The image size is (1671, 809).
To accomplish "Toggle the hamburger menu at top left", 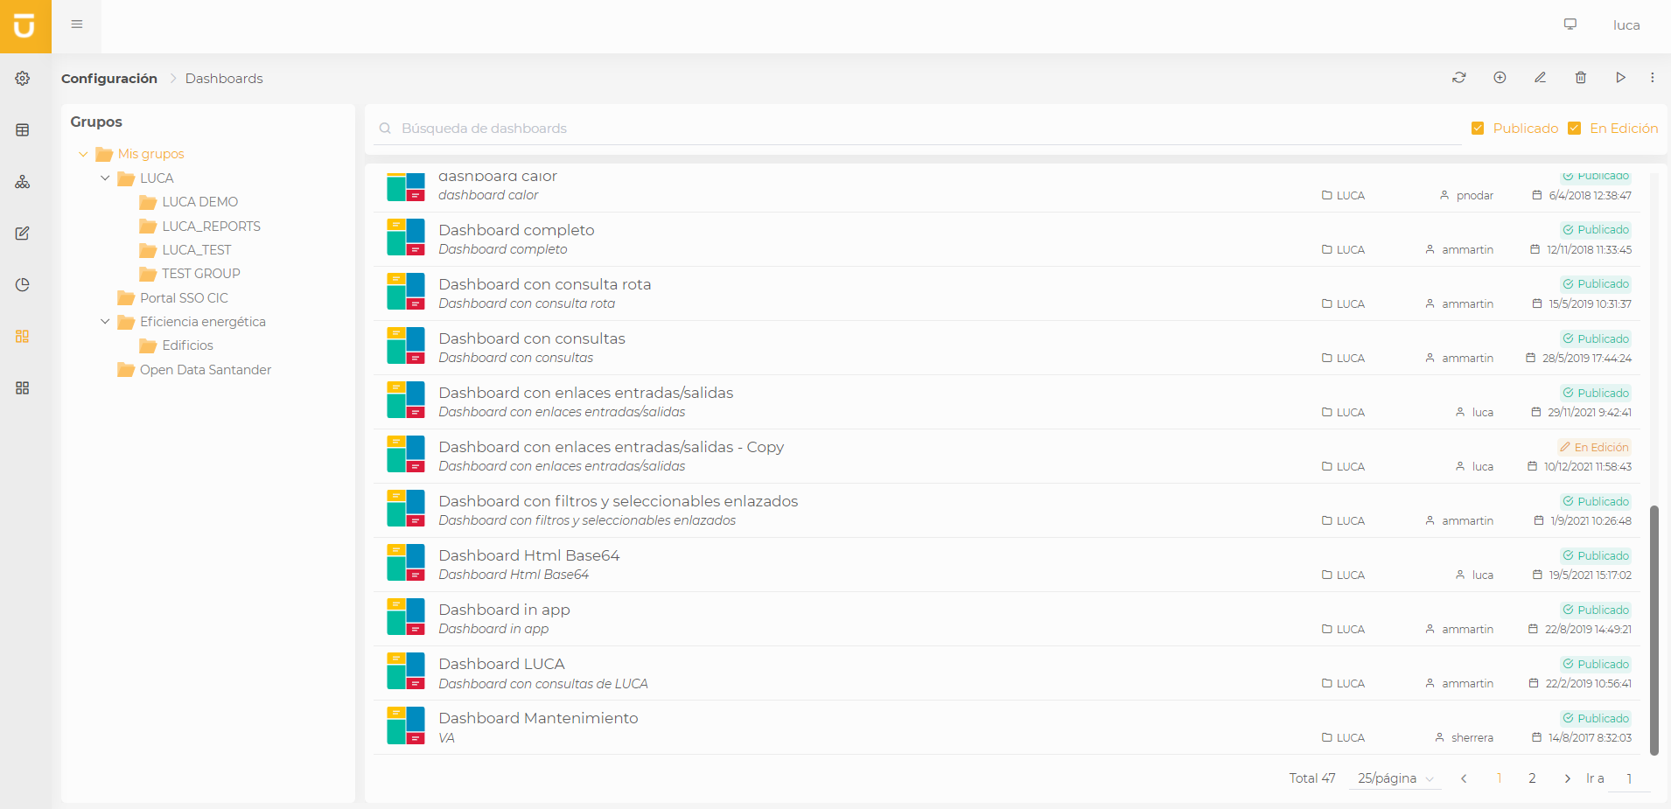I will point(77,24).
